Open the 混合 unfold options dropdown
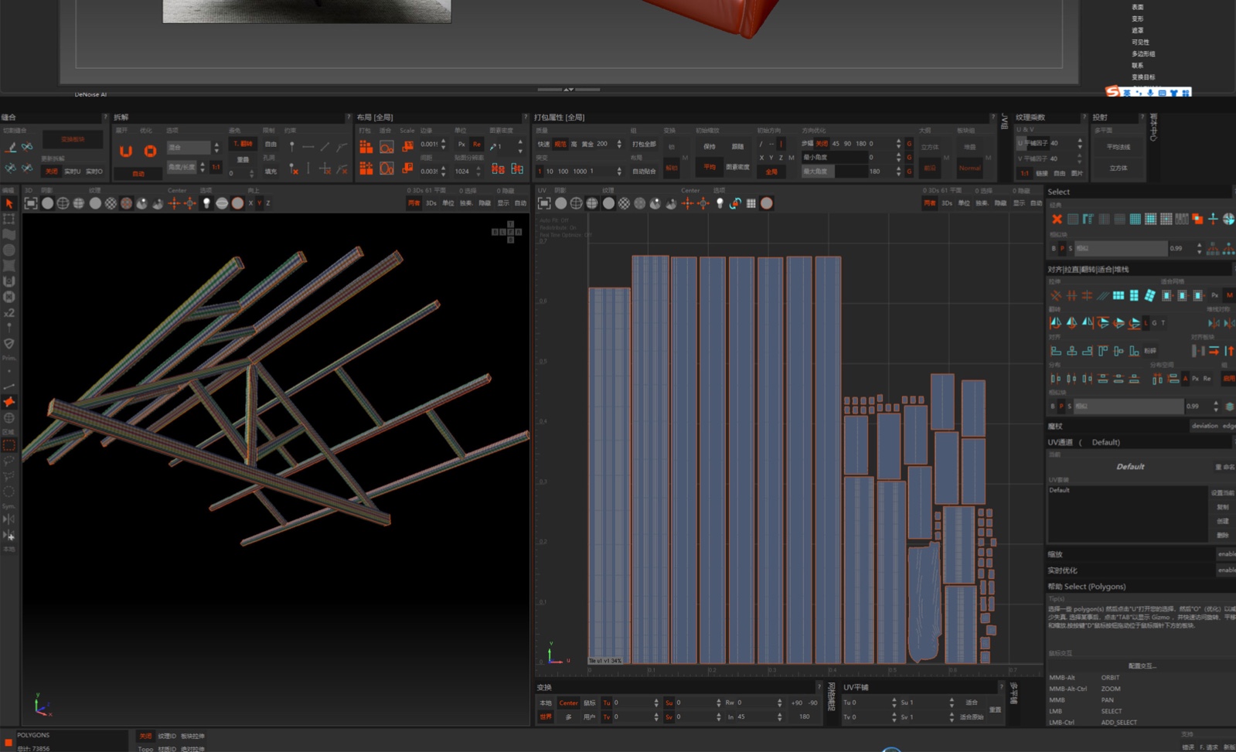 tap(189, 147)
